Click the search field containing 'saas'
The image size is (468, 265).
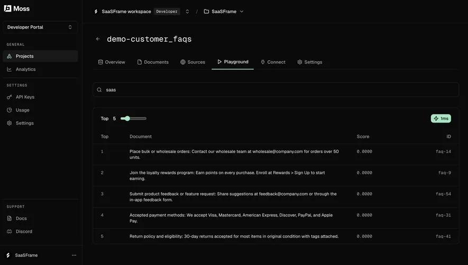pos(276,90)
